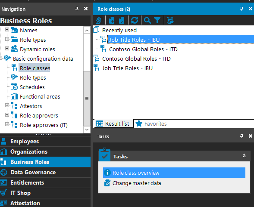Screen dimensions: 254x207
Task: Click the navigation tree scroll down arrow
Action: pyautogui.click(x=87, y=130)
